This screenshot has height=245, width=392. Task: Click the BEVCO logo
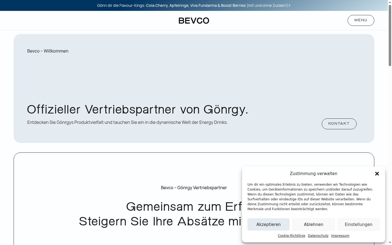point(194,20)
